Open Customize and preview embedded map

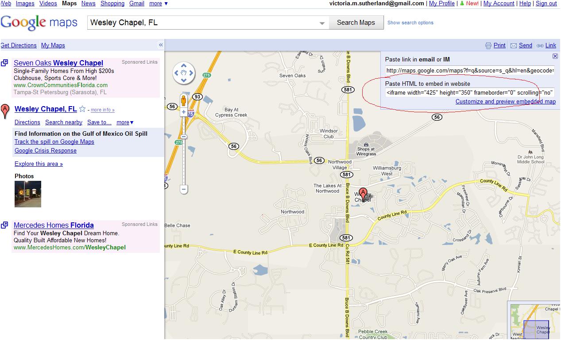pyautogui.click(x=506, y=102)
